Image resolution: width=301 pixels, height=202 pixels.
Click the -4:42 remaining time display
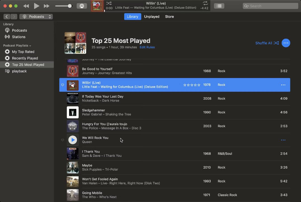pos(204,8)
